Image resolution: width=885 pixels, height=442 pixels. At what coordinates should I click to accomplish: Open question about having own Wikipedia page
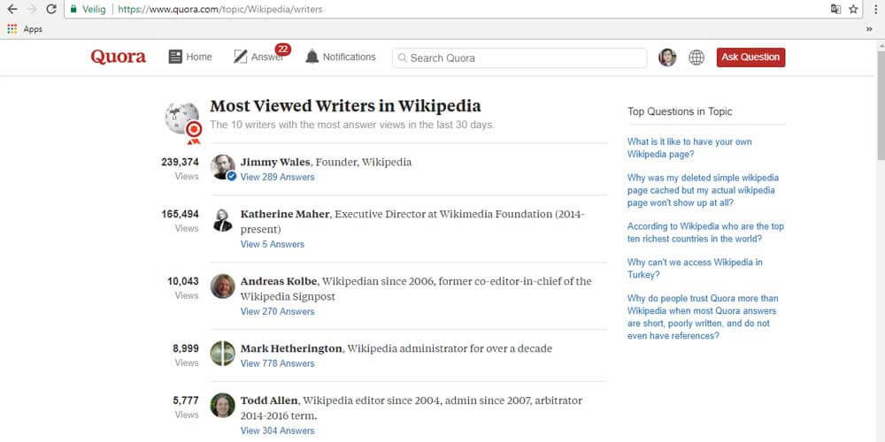click(689, 148)
